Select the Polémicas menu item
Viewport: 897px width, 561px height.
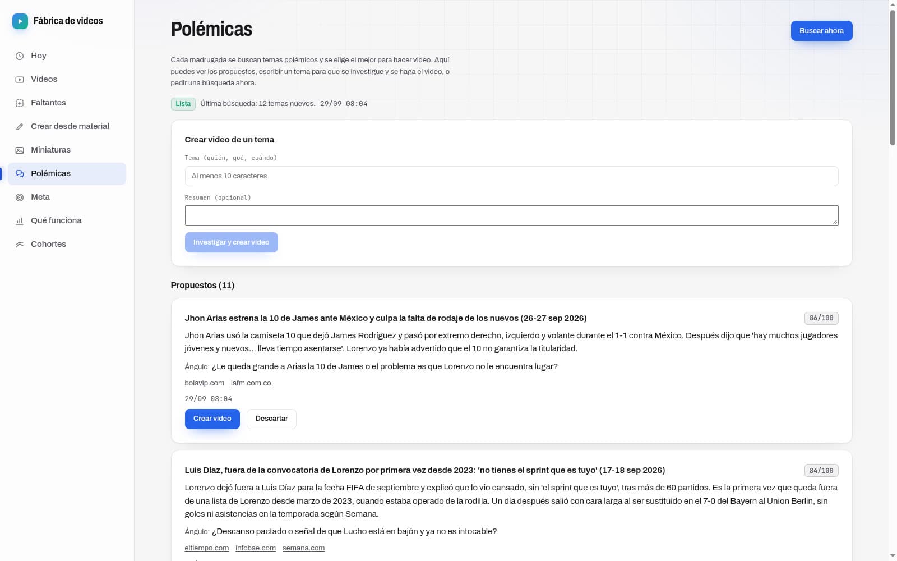pyautogui.click(x=67, y=173)
